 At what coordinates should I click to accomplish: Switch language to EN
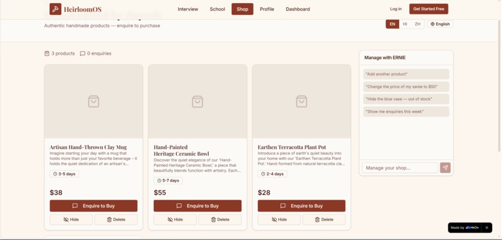click(392, 24)
